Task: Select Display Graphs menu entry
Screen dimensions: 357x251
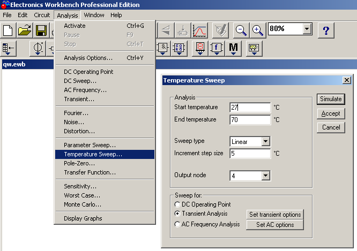Action: 105,218
